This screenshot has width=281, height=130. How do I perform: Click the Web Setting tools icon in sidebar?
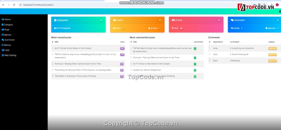coord(3,55)
